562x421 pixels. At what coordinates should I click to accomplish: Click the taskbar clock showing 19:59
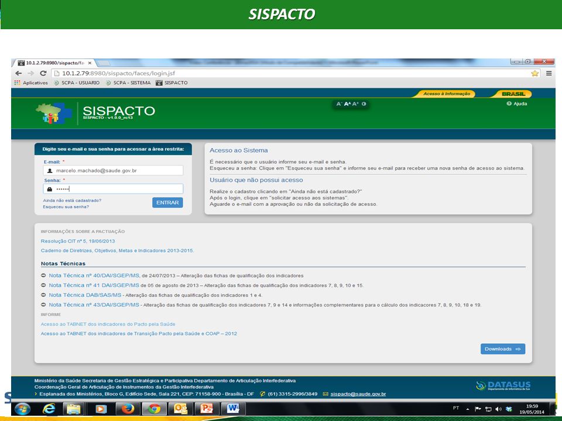click(x=532, y=409)
